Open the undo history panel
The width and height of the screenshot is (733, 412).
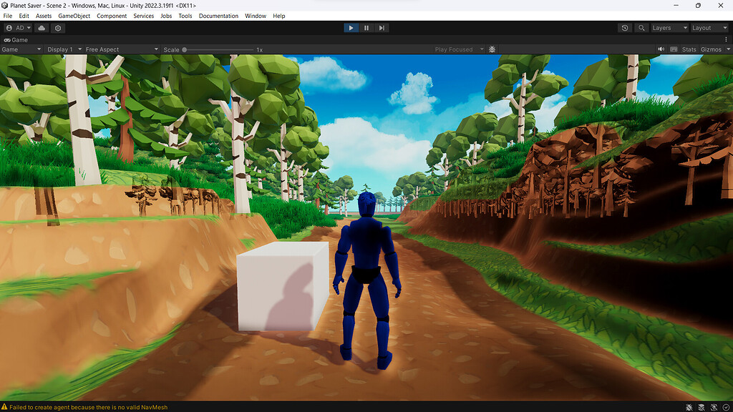point(625,27)
